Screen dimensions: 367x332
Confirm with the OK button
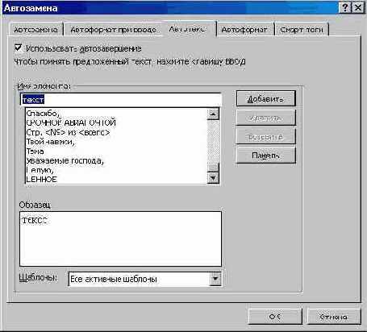point(275,317)
